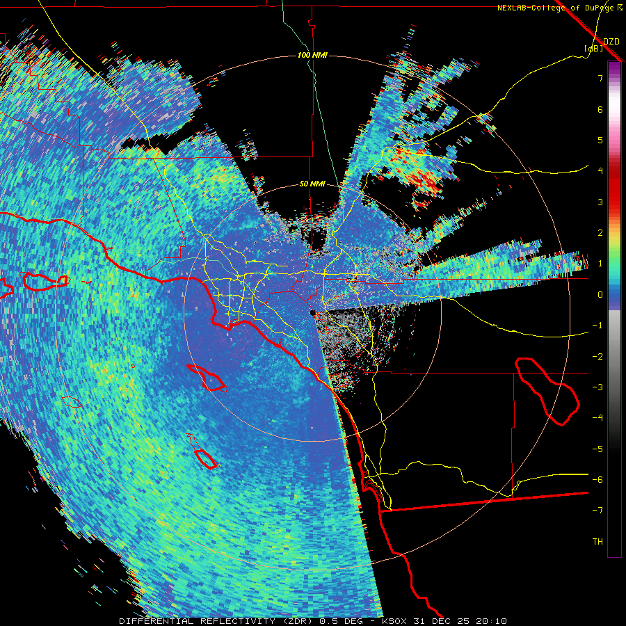
Task: Click the -4 tick on color scale
Action: pos(597,418)
